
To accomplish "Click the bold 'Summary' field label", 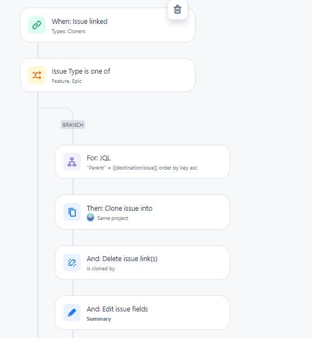I will click(x=99, y=319).
